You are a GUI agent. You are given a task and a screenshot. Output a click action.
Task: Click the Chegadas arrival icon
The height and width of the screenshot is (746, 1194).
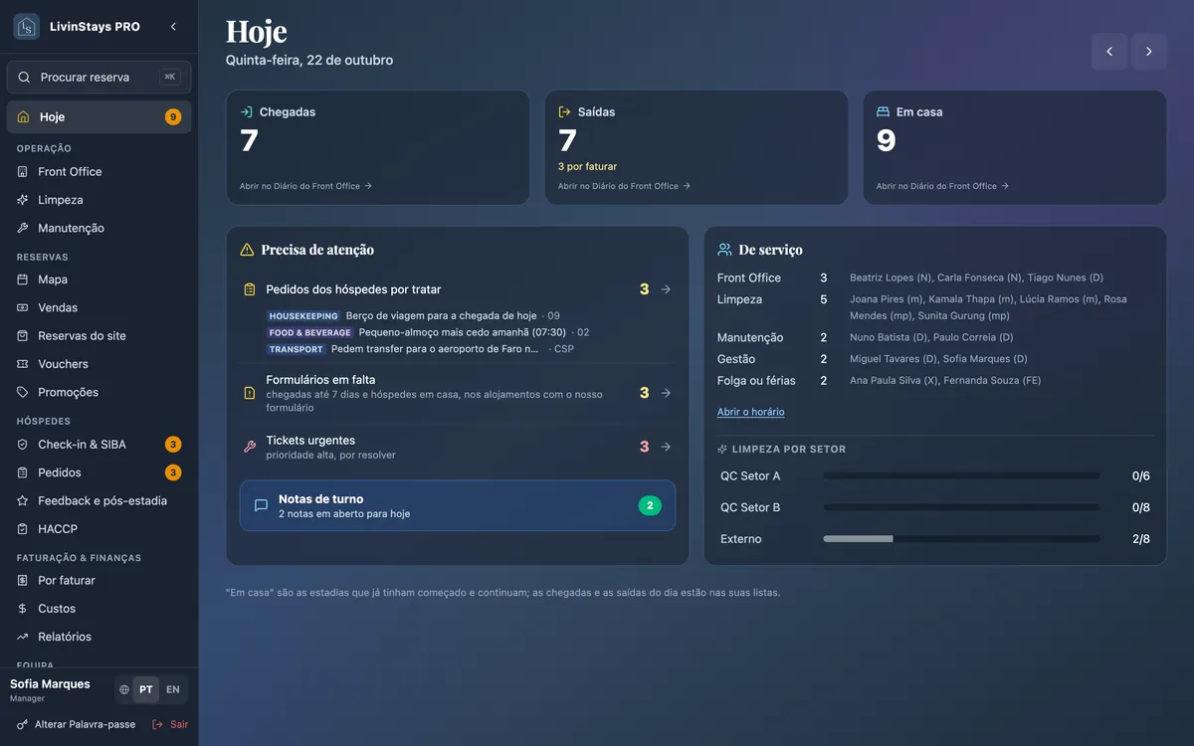pyautogui.click(x=247, y=112)
